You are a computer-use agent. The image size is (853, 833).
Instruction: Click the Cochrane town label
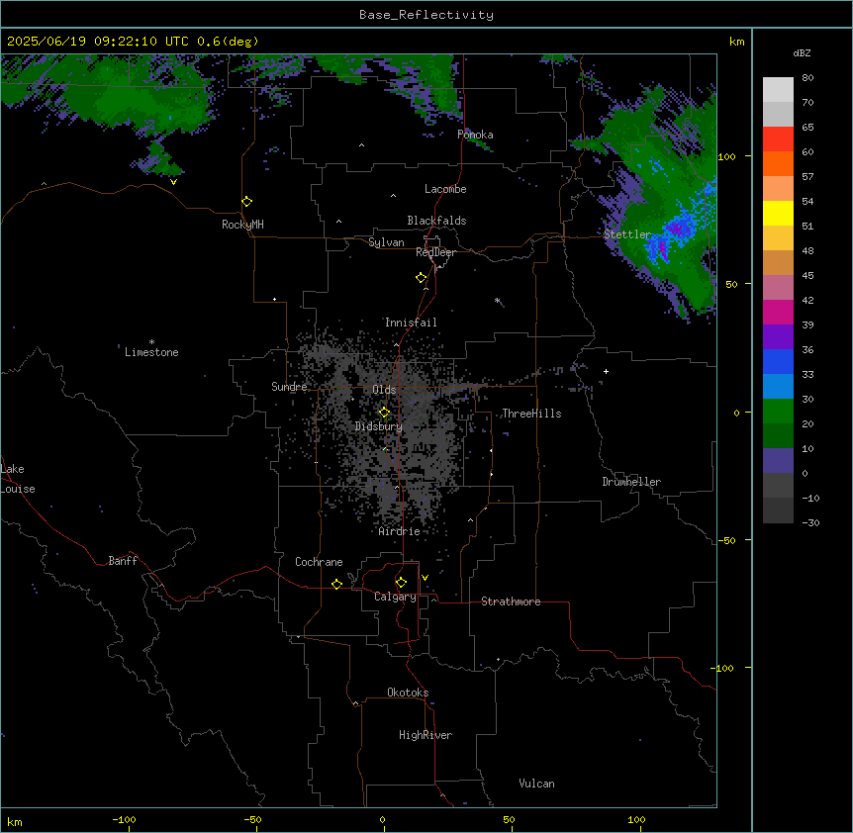319,562
